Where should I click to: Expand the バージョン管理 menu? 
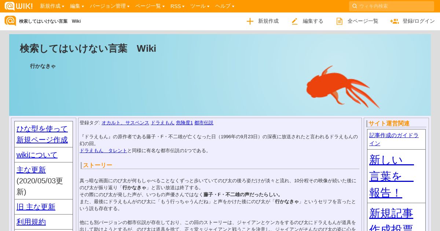click(110, 6)
